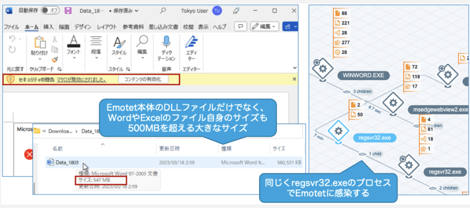470x208 pixels.
Task: Click the pen-and-sparkle icon in the title bar
Action: 236,11
